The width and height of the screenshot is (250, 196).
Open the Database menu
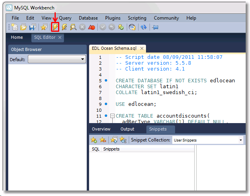[x=88, y=18]
